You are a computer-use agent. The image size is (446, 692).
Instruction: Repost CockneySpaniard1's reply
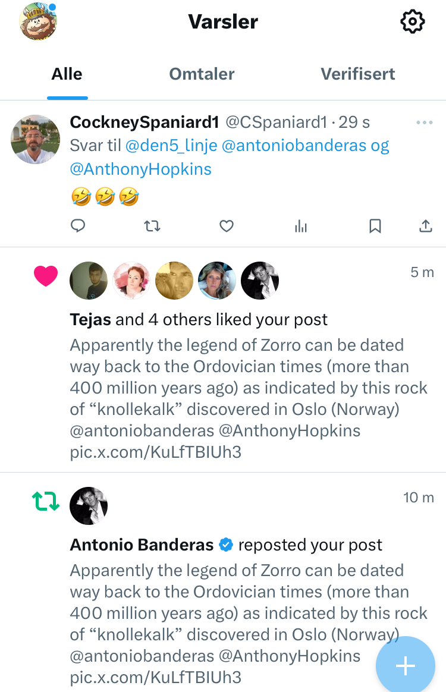152,226
